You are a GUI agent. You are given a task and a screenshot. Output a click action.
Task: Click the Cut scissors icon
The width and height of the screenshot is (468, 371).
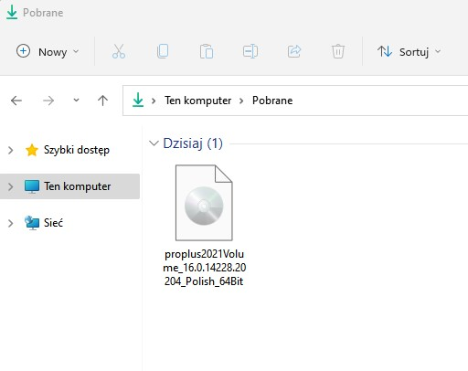tap(119, 51)
